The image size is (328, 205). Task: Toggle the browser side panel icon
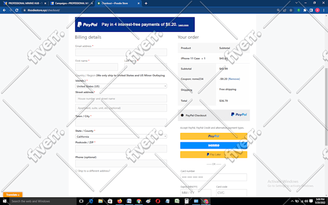click(x=311, y=10)
